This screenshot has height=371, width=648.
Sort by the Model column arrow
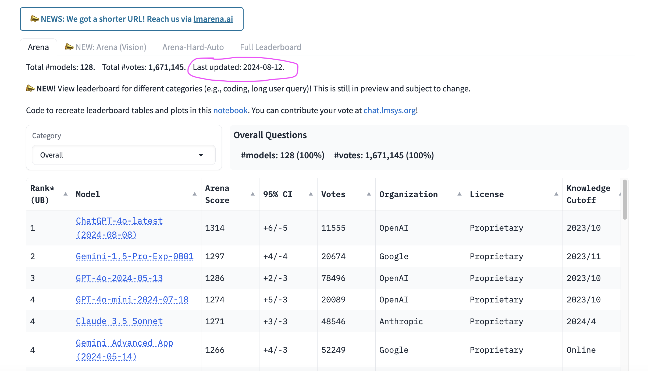point(195,194)
